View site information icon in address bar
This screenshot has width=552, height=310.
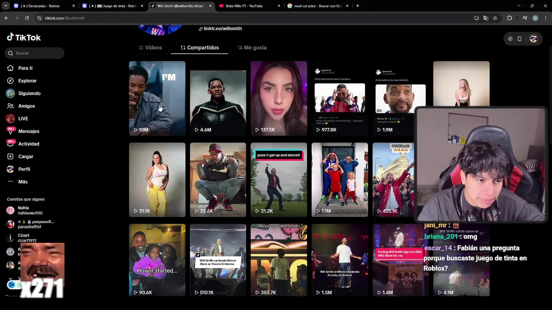coord(39,18)
